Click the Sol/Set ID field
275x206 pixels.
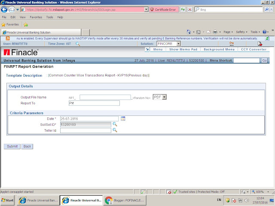tap(86, 124)
